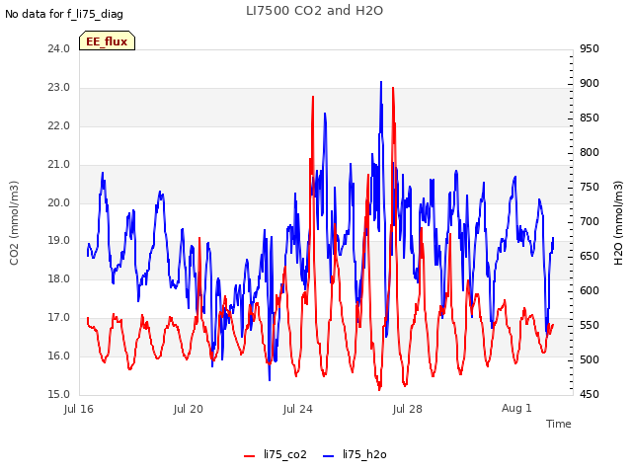Click the EE_flux annotation label
Screen dimensions: 632x474
[x=107, y=40]
